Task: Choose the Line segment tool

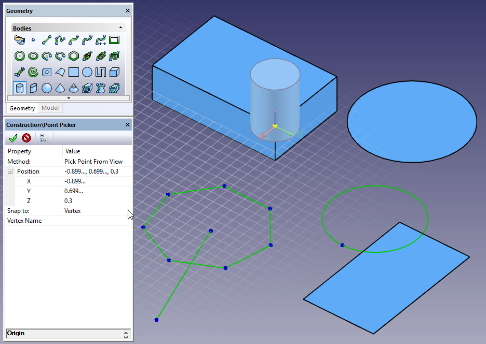Action: 47,39
